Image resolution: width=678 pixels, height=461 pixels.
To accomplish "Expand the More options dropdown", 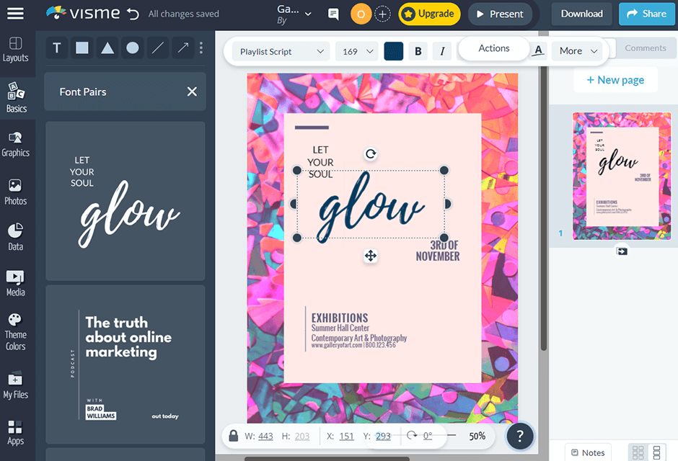I will (x=578, y=51).
